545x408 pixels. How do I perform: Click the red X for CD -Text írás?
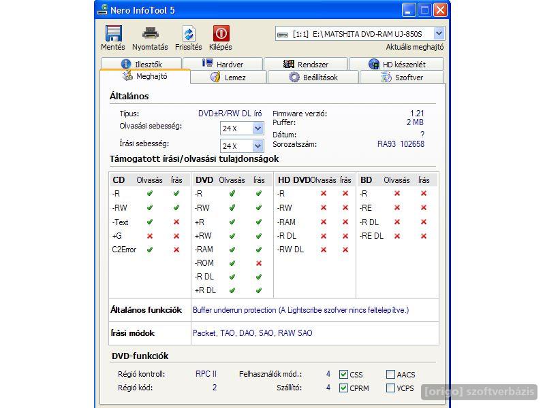pyautogui.click(x=176, y=222)
